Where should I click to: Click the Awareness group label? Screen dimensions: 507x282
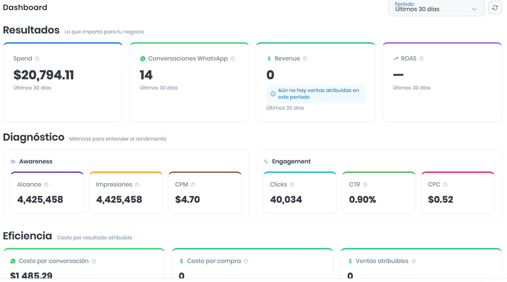click(36, 162)
